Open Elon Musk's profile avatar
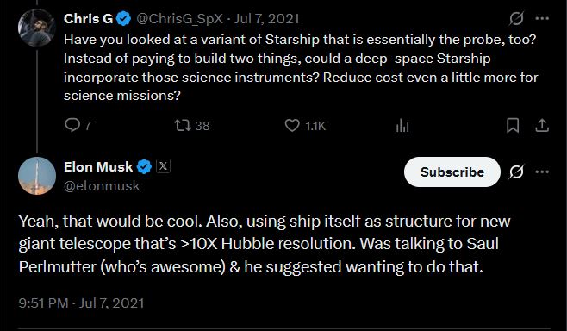 point(37,176)
